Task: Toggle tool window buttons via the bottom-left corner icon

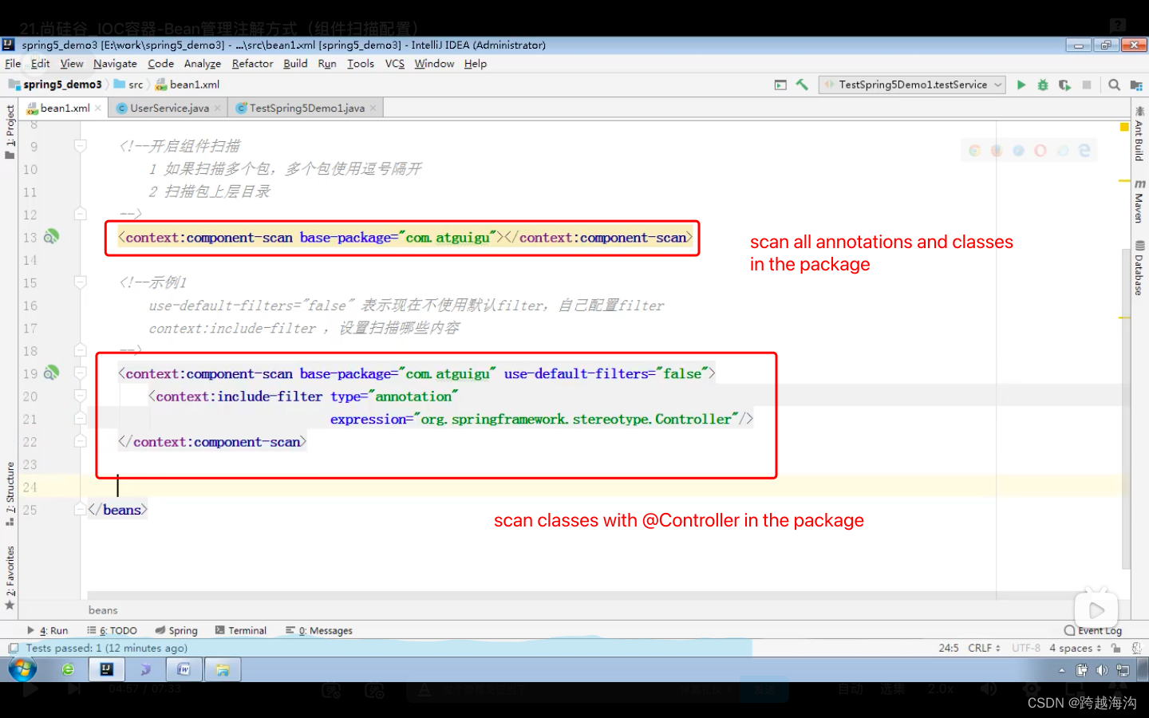Action: 13,649
